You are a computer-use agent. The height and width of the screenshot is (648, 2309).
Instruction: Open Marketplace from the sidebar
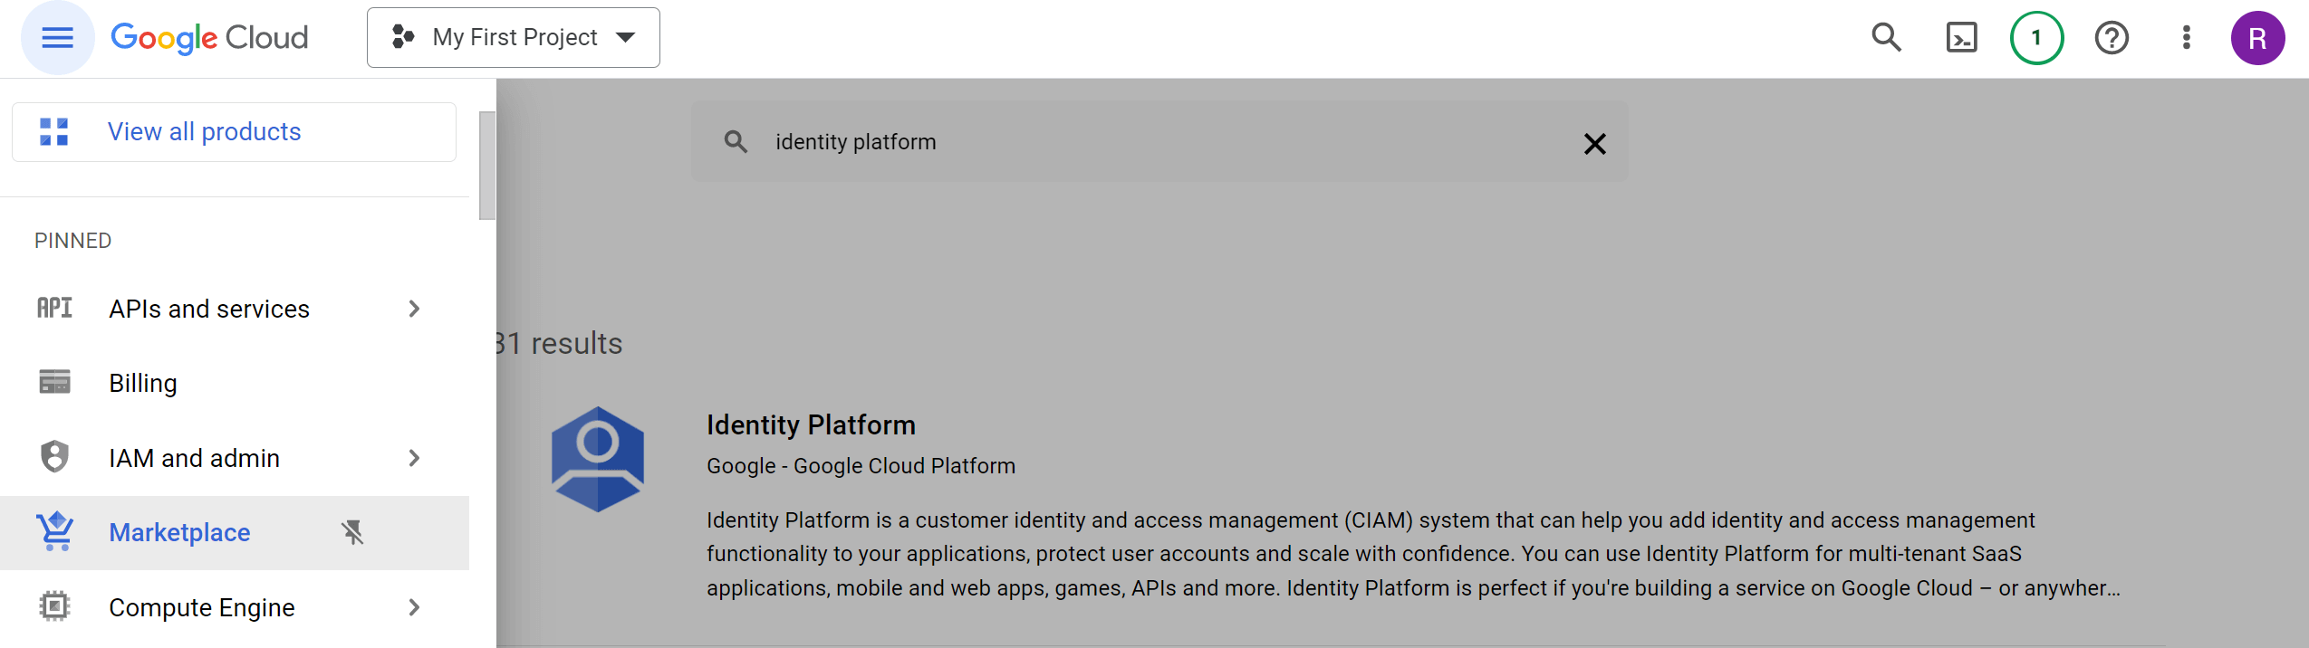click(x=234, y=532)
